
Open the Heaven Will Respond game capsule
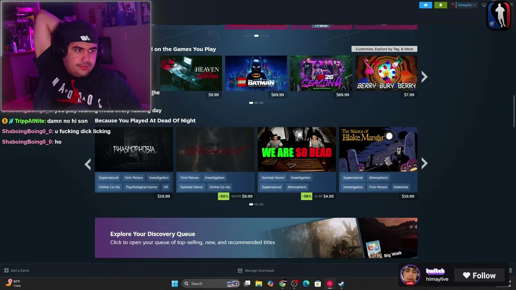point(191,73)
